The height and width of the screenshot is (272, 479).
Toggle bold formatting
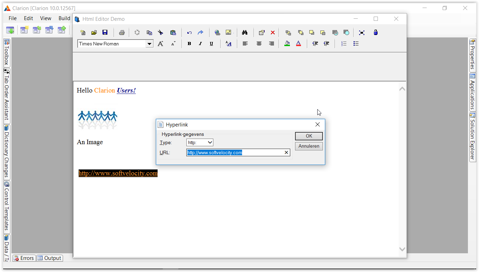click(189, 44)
